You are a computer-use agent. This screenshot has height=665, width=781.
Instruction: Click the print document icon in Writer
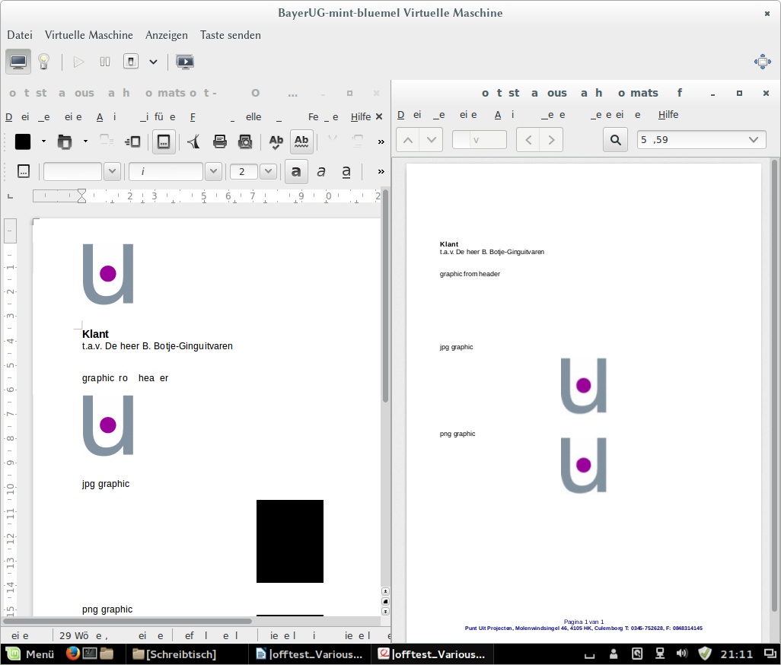[220, 141]
